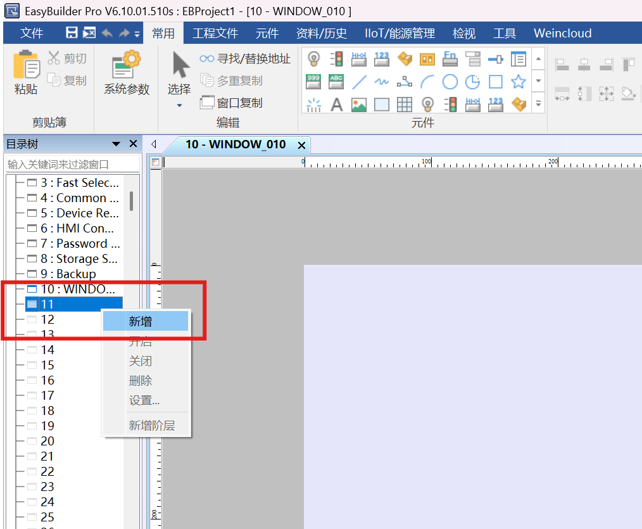Select the Menu list object icon

pos(519,59)
